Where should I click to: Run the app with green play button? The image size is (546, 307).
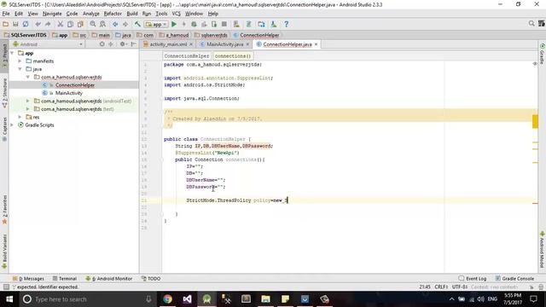pyautogui.click(x=174, y=24)
